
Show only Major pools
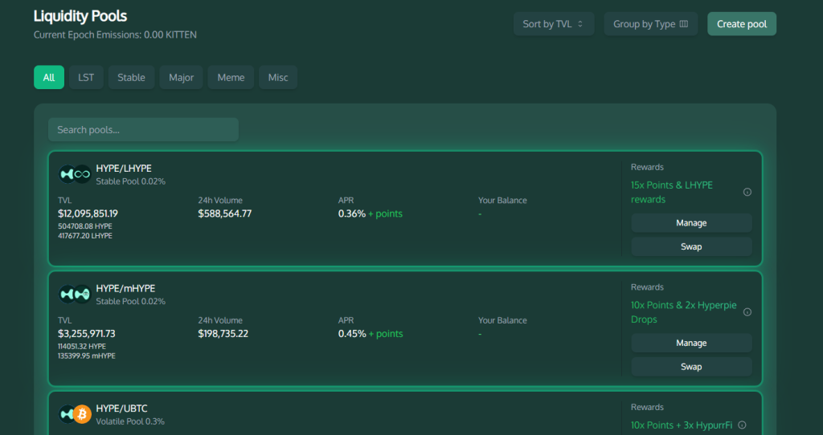(x=181, y=78)
